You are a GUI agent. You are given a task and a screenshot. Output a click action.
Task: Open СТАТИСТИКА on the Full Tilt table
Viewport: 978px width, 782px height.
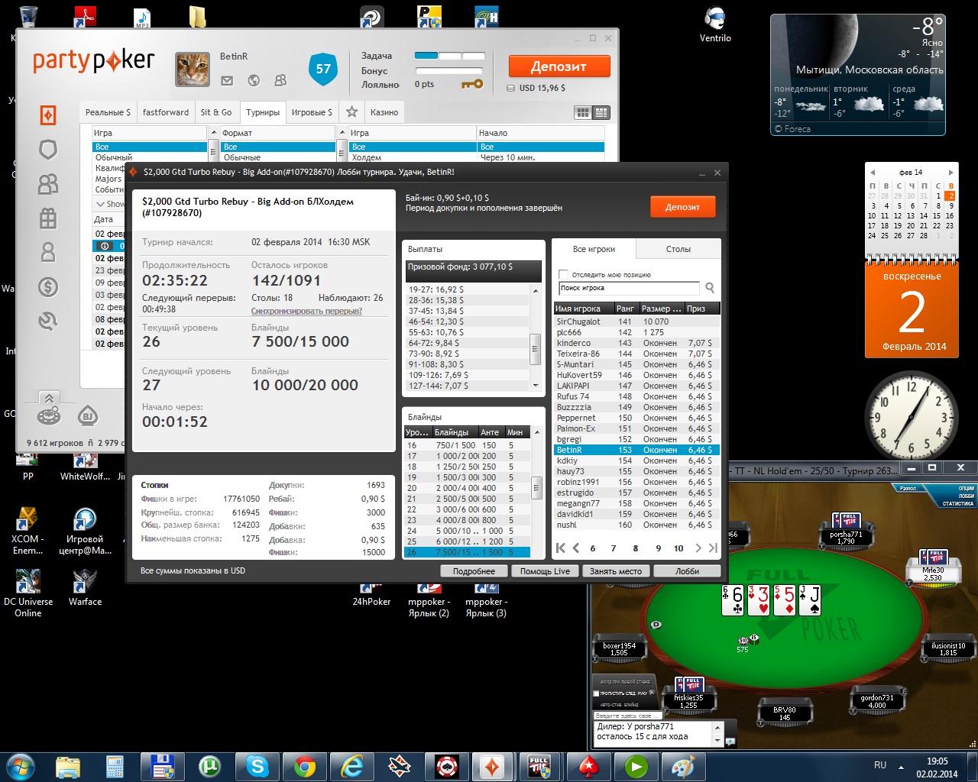tap(958, 503)
